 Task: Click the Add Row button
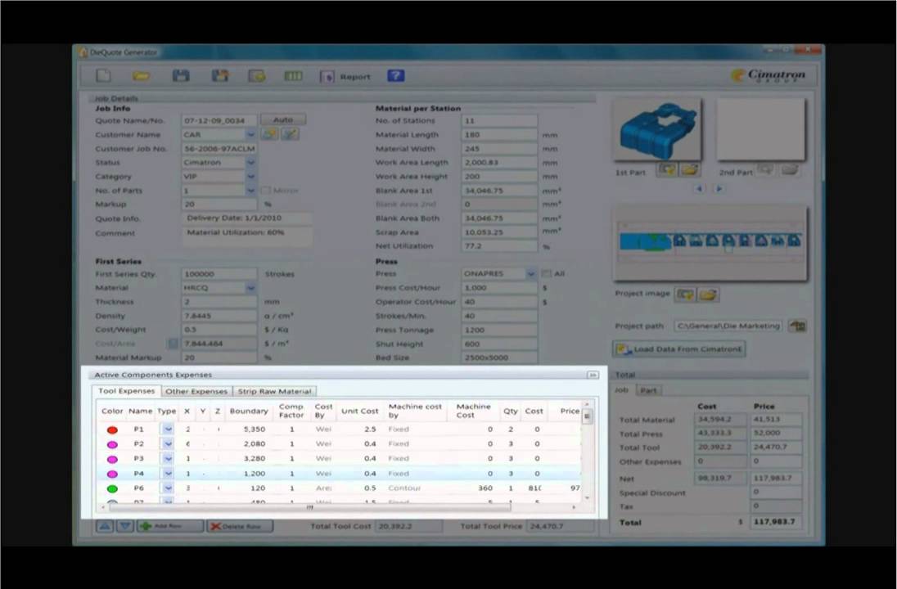point(170,526)
